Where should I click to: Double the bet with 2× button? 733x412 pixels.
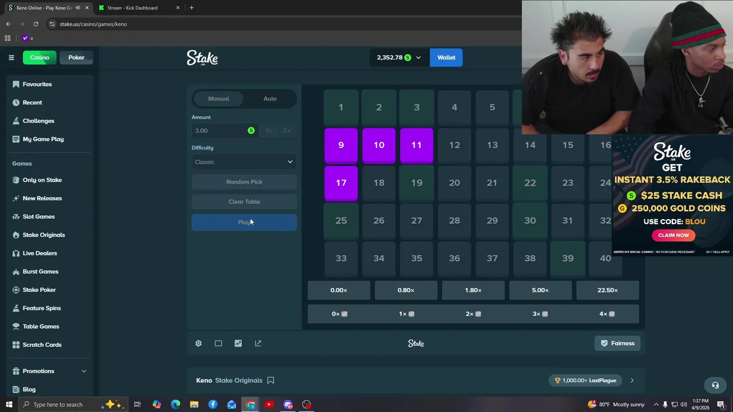point(287,130)
